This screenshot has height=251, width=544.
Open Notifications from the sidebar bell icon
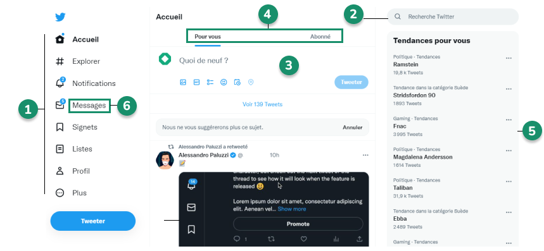(x=60, y=83)
